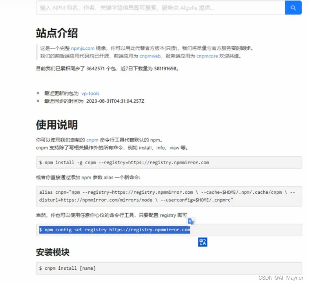
Task: Click the npm install -g cnpm code block
Action: [169, 162]
